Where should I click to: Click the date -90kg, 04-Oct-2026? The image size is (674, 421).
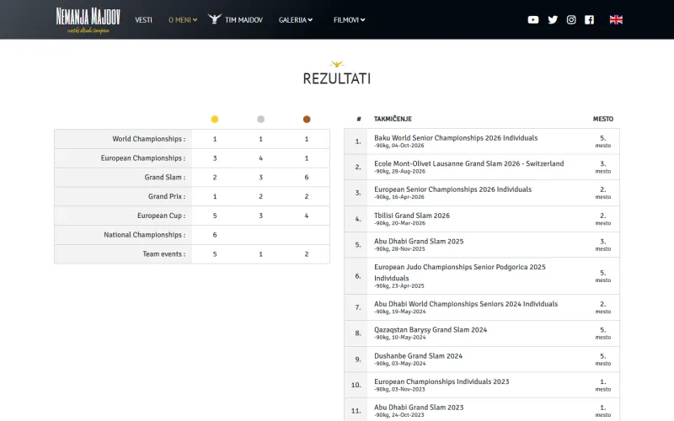[399, 146]
